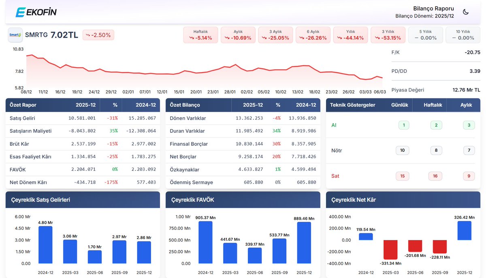Select the Yıllık -44.14% performance chip

[351, 35]
